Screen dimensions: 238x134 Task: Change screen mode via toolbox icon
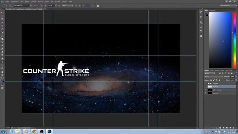click(2, 88)
